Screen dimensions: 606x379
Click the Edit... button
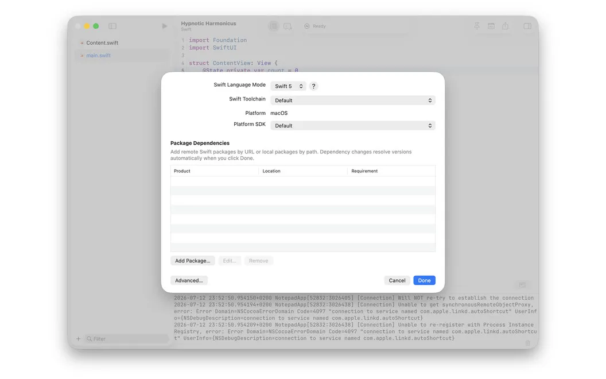[x=230, y=261]
